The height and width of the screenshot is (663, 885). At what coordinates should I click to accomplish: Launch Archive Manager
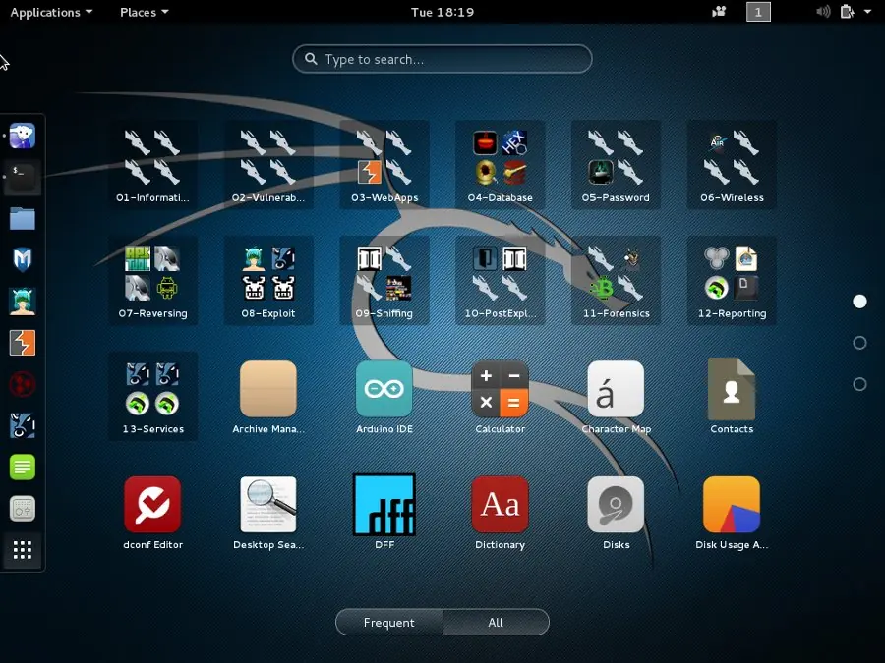coord(268,396)
